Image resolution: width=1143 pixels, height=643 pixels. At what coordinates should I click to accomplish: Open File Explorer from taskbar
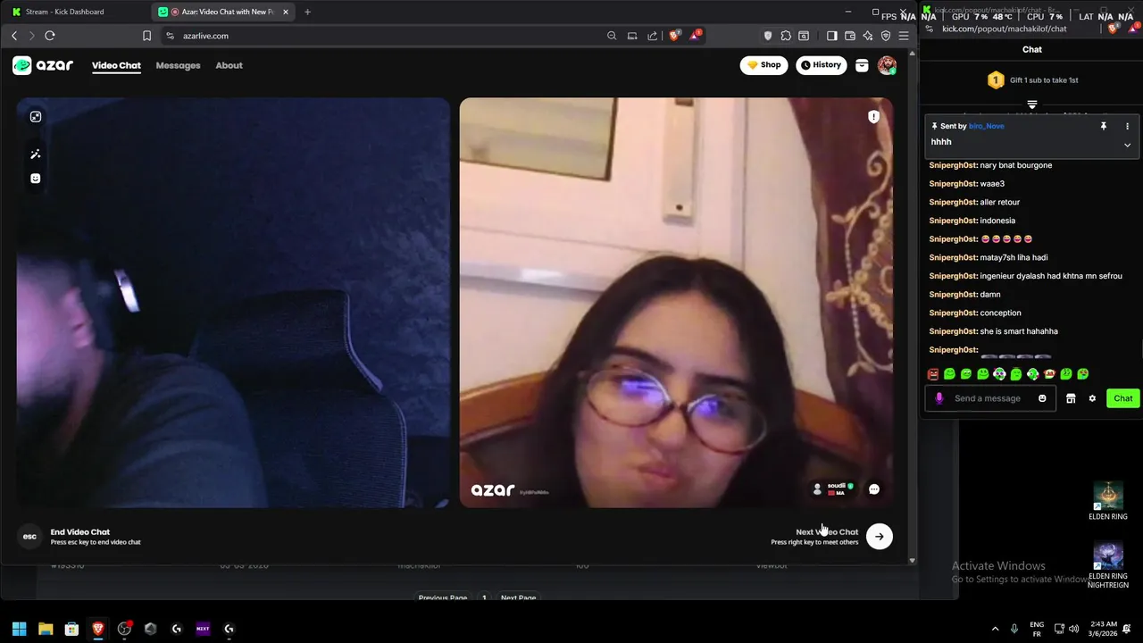46,629
